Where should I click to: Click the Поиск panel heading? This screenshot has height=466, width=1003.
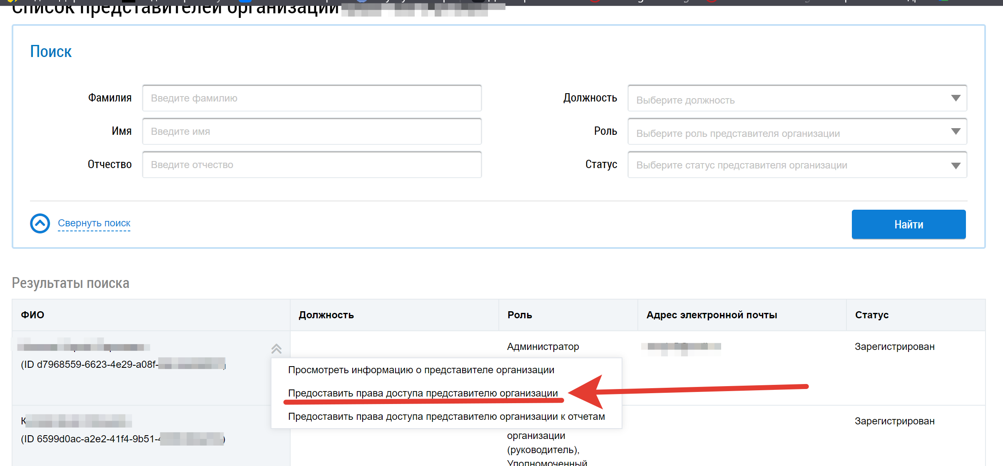pyautogui.click(x=51, y=52)
